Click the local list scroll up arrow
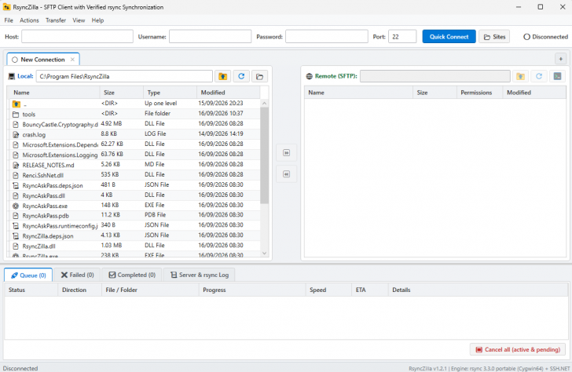Image resolution: width=572 pixels, height=372 pixels. point(265,104)
